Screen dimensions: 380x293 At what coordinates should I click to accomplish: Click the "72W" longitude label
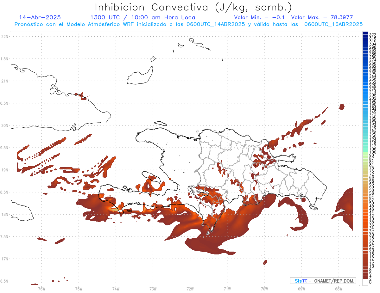tap(190, 289)
